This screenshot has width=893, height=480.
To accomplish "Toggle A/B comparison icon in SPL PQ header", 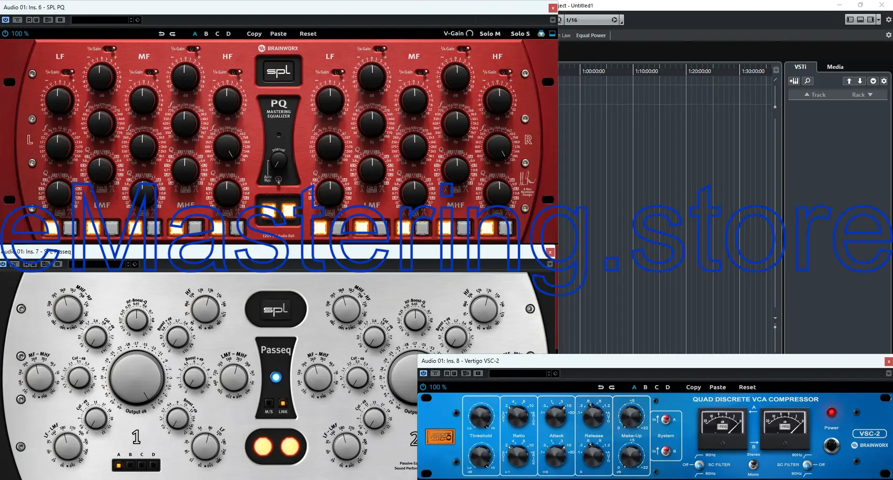I will (48, 20).
